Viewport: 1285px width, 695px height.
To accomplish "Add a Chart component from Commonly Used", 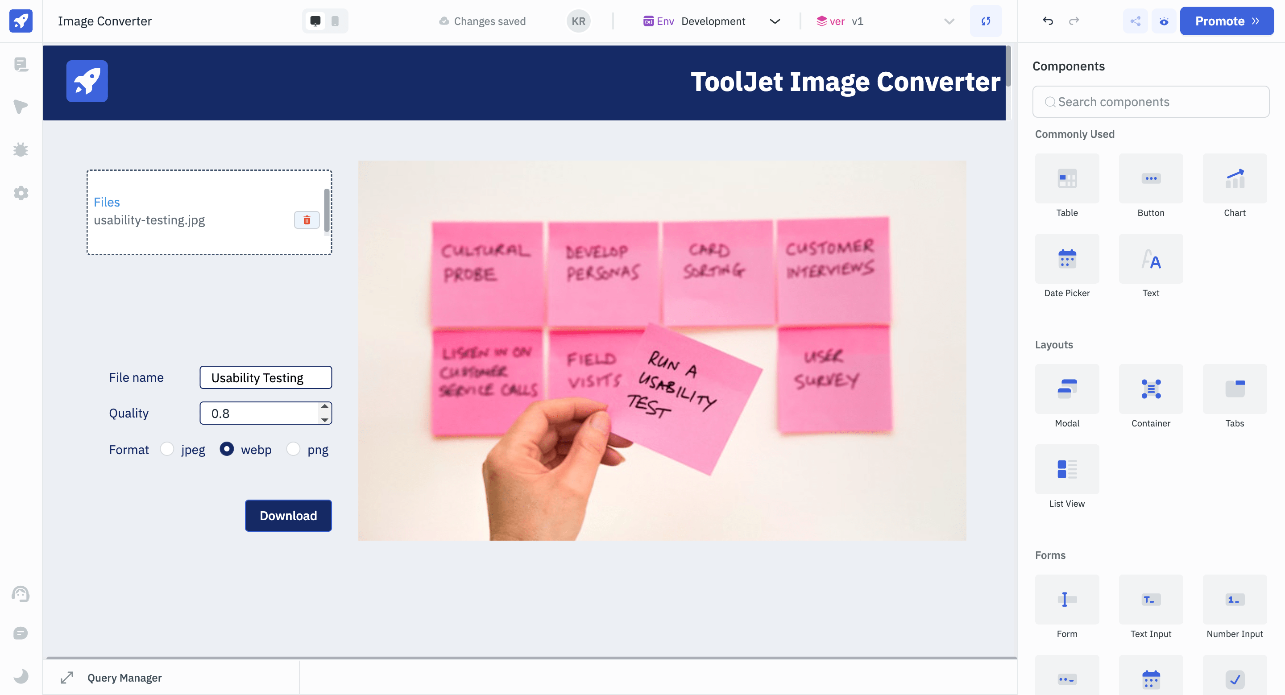I will point(1235,178).
